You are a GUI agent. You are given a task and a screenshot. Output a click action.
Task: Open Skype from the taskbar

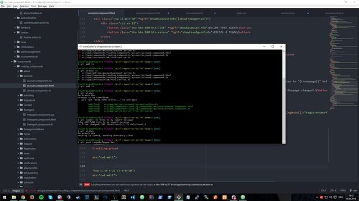(50, 197)
